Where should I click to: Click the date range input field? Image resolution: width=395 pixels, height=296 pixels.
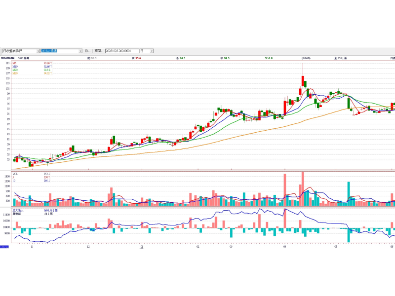121,51
